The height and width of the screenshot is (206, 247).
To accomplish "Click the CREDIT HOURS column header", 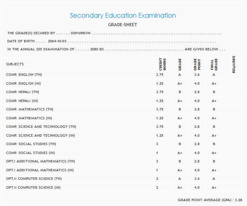I will coord(162,64).
